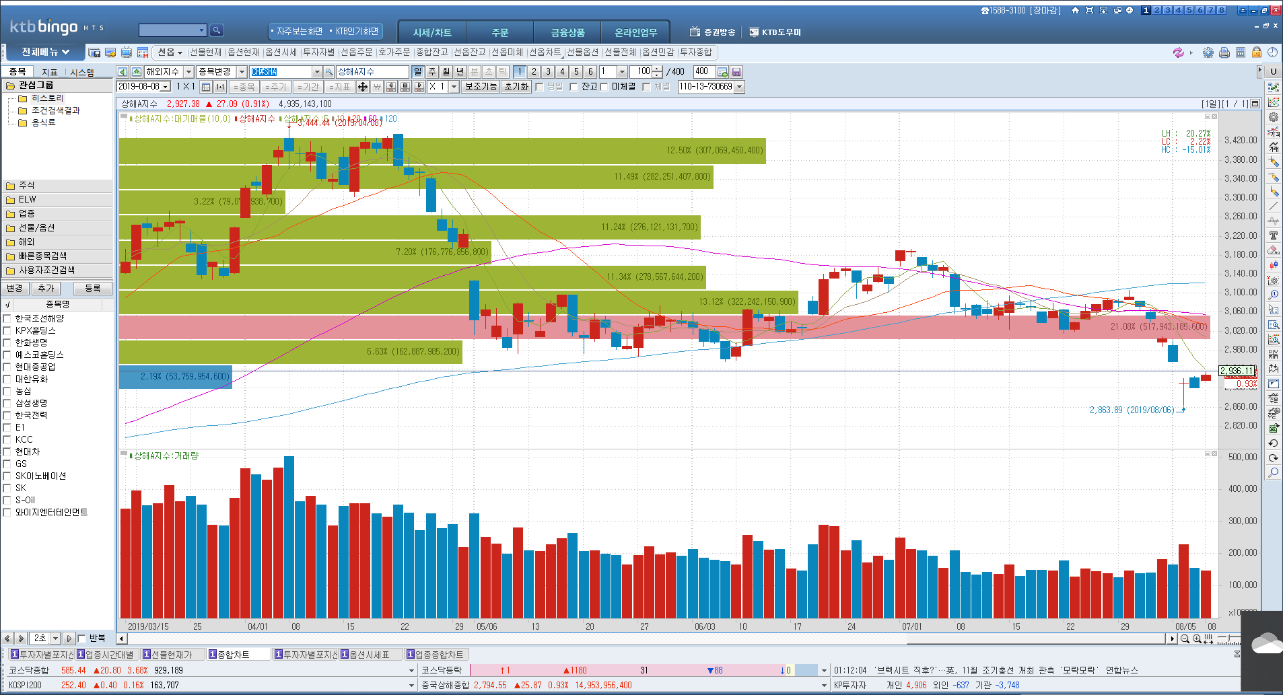This screenshot has width=1283, height=695.
Task: Click the 등록 button
Action: 92,288
